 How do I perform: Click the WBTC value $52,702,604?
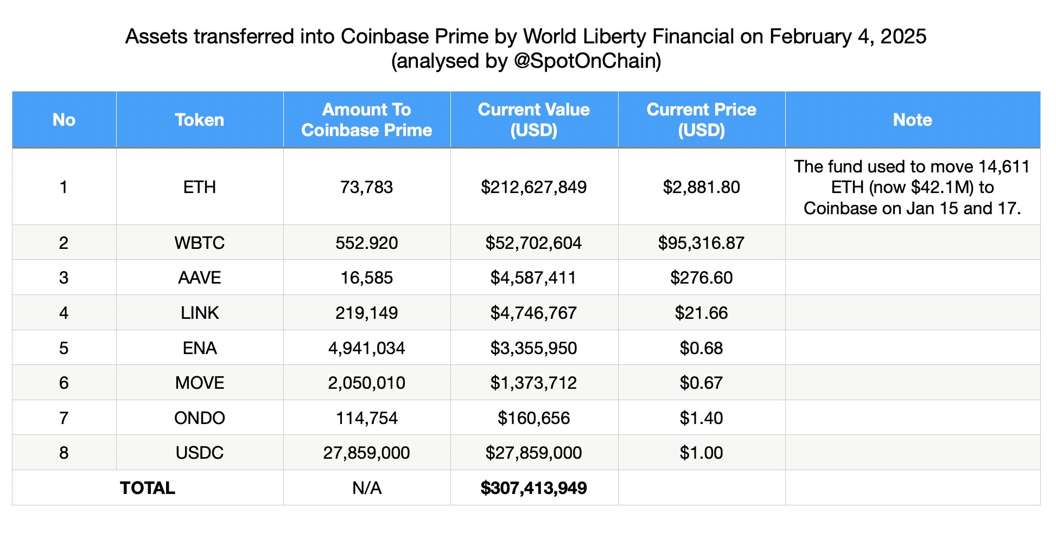click(533, 242)
